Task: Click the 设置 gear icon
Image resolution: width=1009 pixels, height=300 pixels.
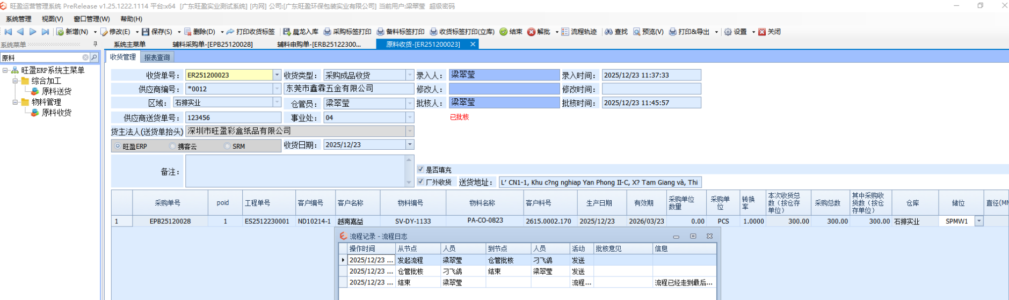Action: click(x=728, y=32)
